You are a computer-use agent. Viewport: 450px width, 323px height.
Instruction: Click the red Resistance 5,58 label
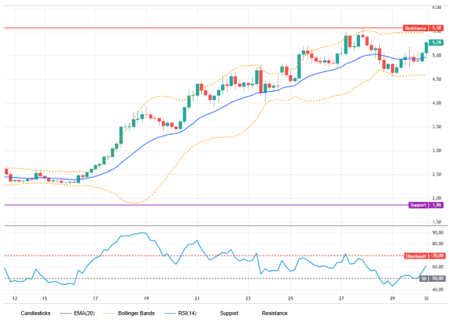click(423, 28)
